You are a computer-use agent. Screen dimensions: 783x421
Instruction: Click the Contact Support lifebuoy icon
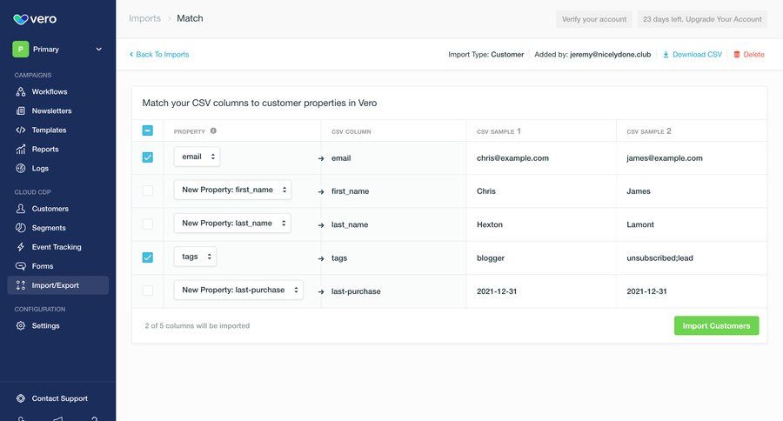pos(21,398)
